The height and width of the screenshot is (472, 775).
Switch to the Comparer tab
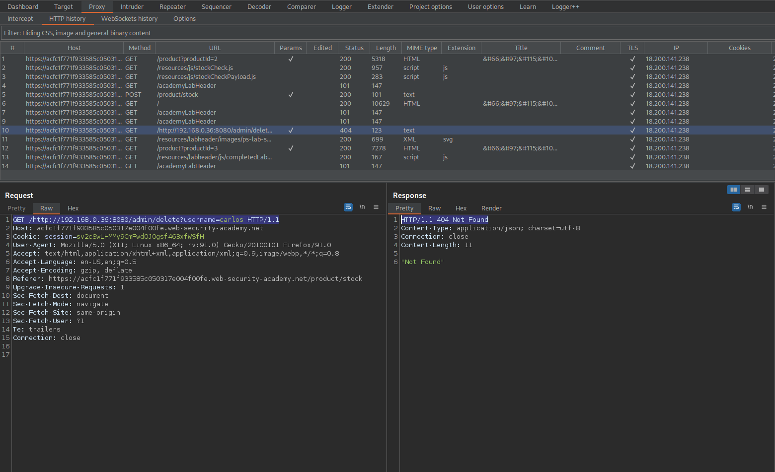302,6
